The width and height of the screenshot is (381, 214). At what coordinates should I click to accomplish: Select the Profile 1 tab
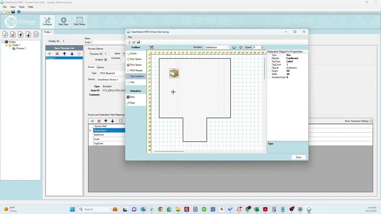pyautogui.click(x=48, y=32)
